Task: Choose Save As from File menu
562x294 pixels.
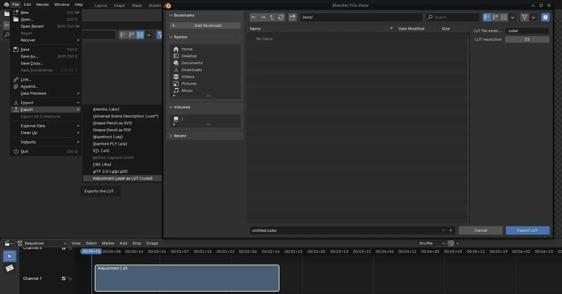Action: [46, 56]
